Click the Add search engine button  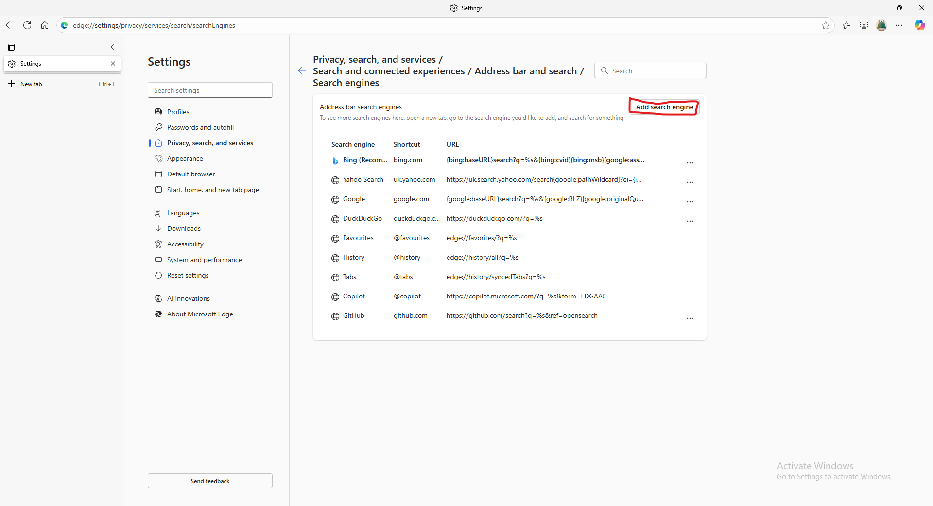[664, 107]
